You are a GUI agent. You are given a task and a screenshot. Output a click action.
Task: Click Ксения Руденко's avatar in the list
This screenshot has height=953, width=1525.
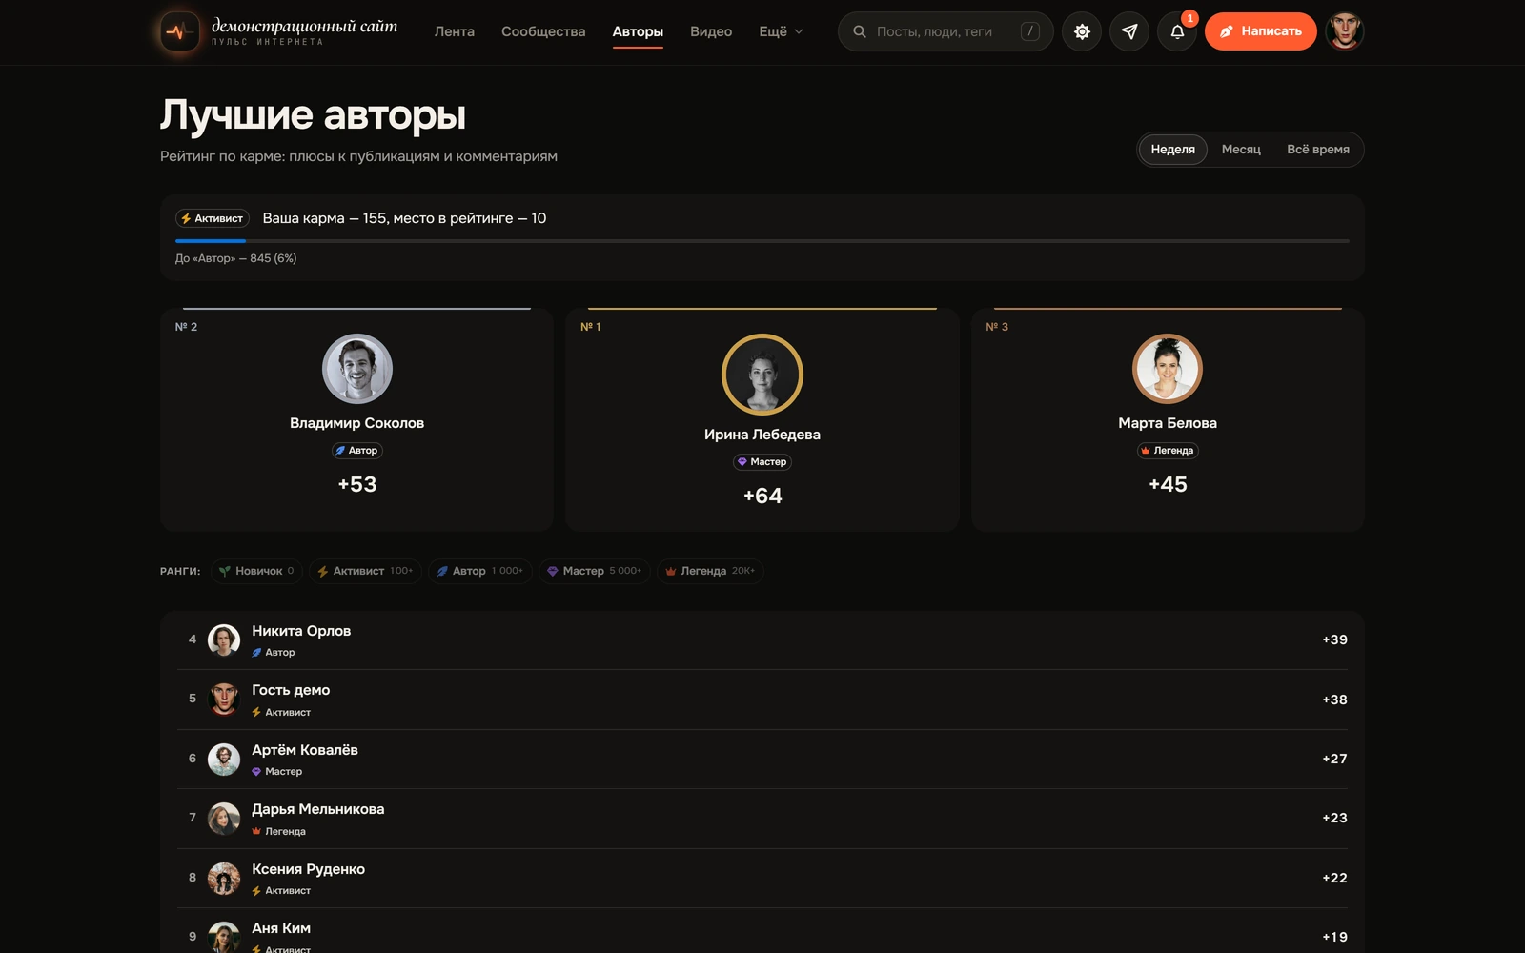tap(224, 879)
